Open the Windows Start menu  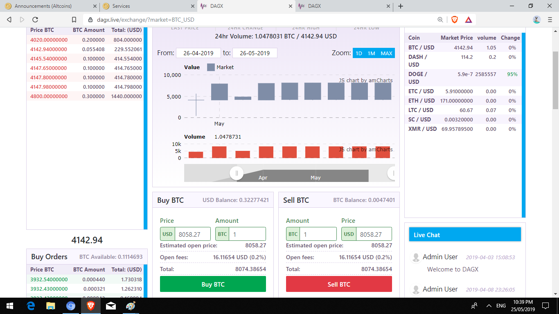(9, 306)
